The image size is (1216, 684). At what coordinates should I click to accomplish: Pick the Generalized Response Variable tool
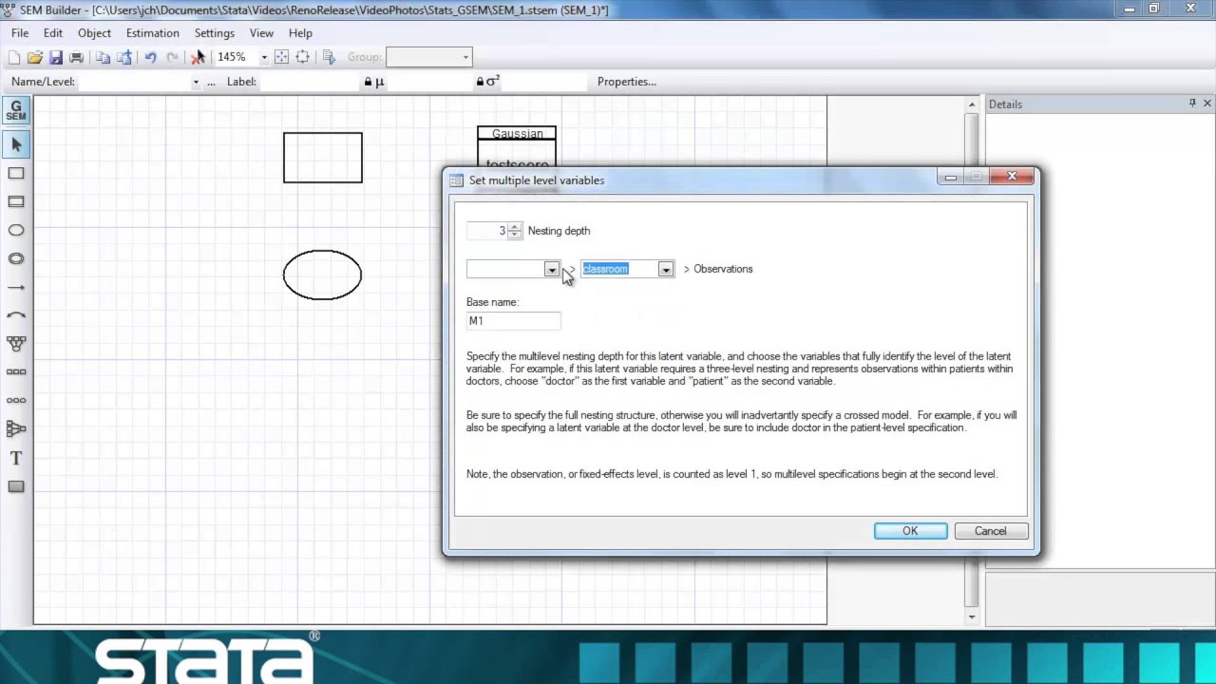pos(16,201)
